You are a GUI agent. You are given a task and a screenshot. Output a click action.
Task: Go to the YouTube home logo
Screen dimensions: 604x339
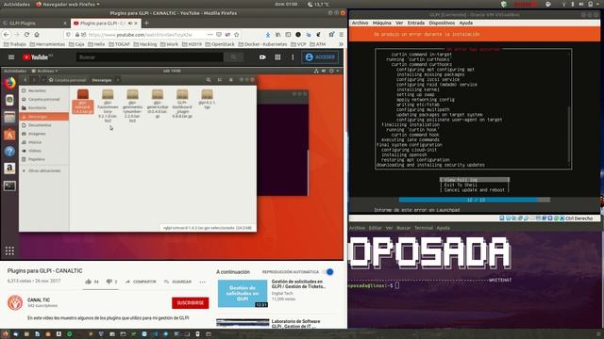pyautogui.click(x=37, y=57)
